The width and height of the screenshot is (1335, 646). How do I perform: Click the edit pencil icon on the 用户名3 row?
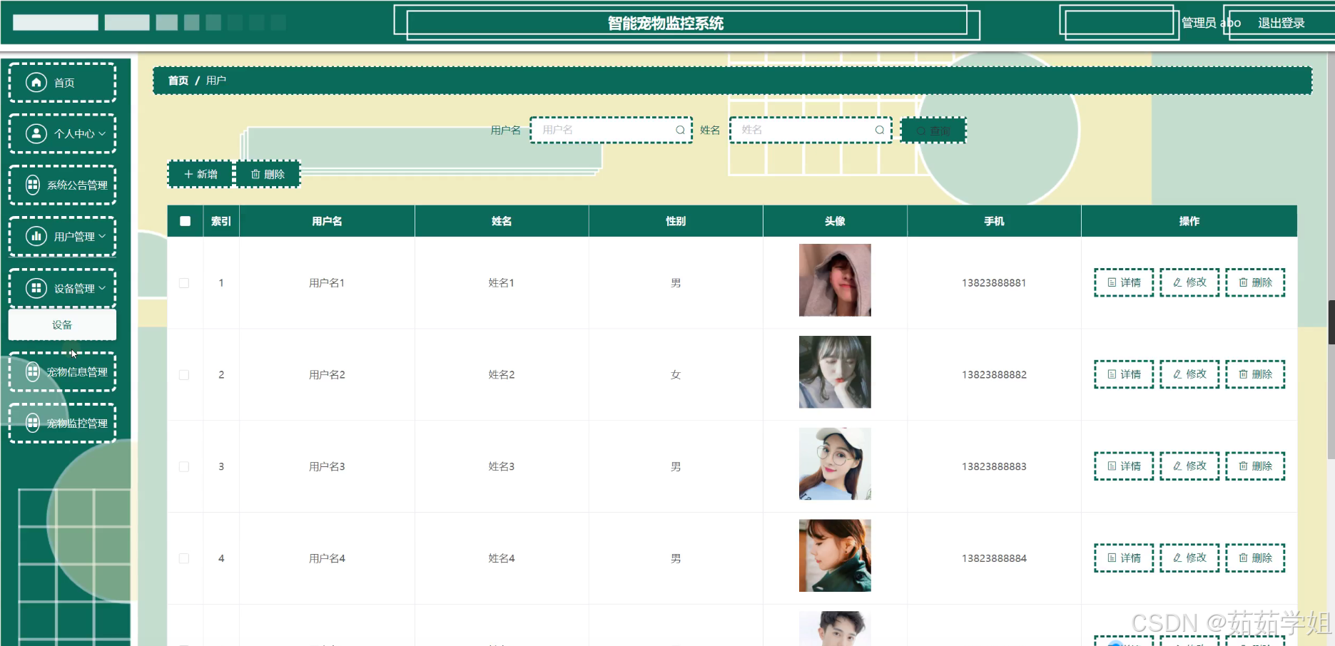click(x=1177, y=466)
